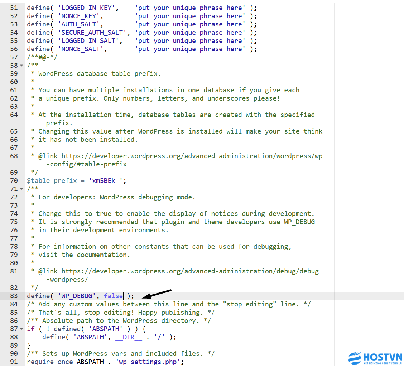Click the debug-wordpress documentation link
404x368 pixels.
(190, 271)
